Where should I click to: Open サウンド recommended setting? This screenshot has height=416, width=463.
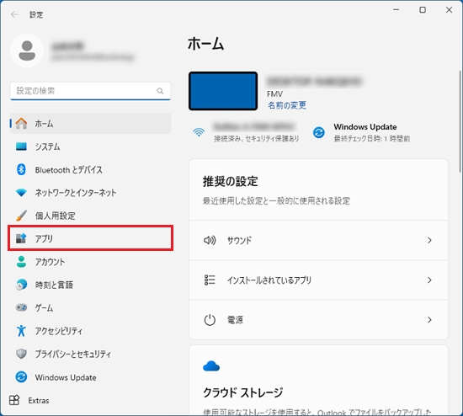coord(318,240)
